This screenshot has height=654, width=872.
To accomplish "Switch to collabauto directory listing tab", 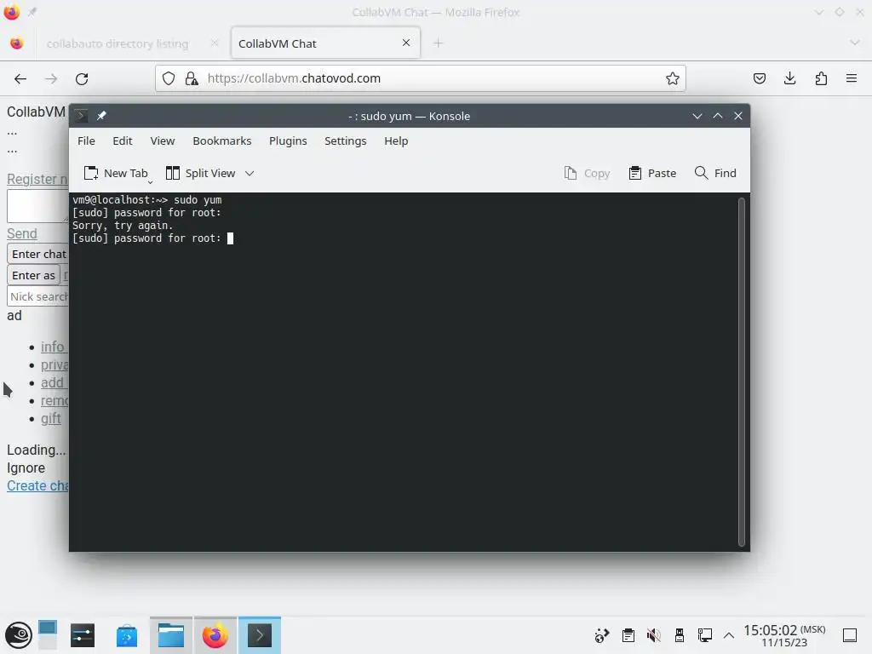I will pos(118,43).
